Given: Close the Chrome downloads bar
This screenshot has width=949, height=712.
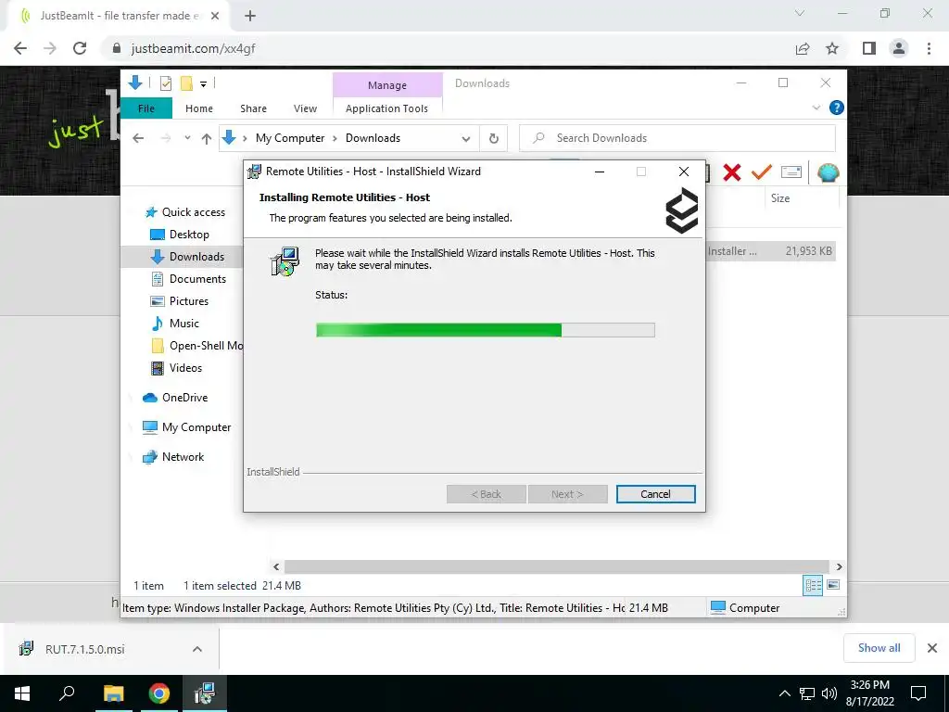Looking at the screenshot, I should [932, 648].
